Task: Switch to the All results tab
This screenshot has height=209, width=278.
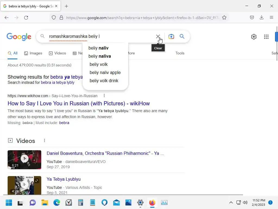Action: click(x=12, y=53)
